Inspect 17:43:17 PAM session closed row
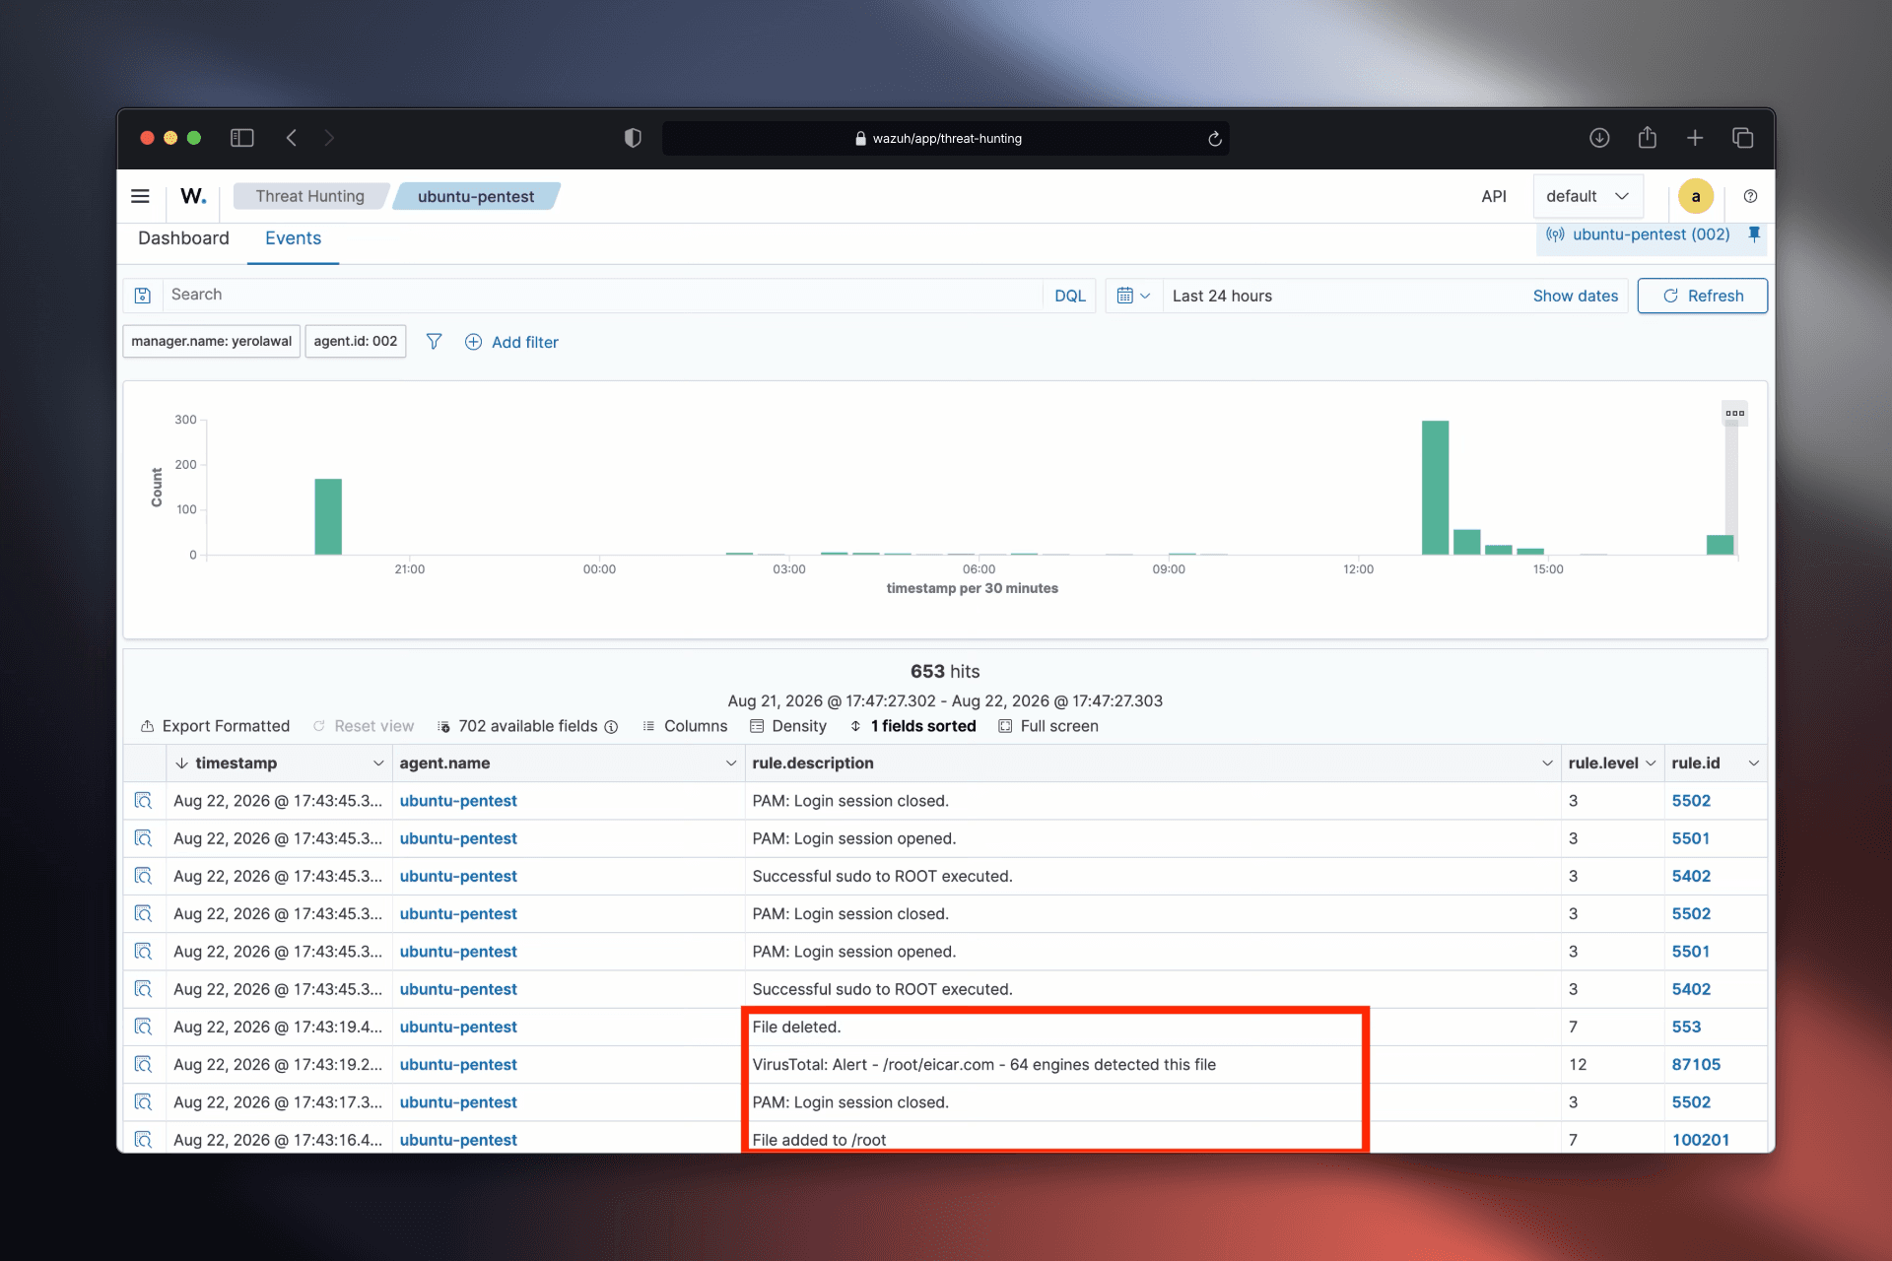This screenshot has height=1261, width=1892. 143,1101
